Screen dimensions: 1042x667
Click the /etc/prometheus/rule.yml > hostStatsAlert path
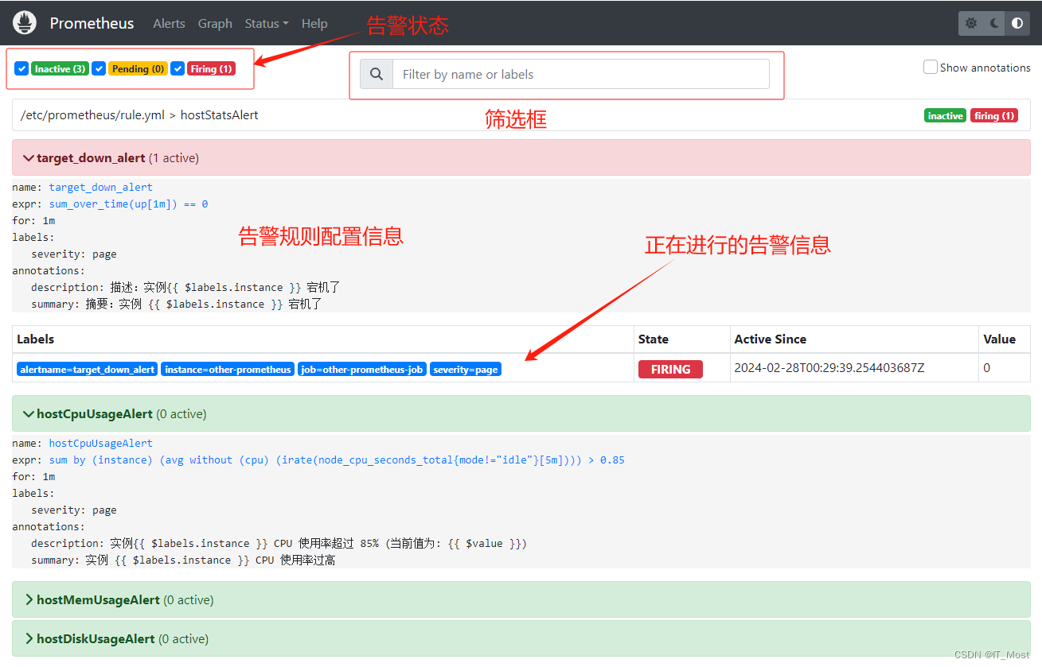tap(139, 115)
